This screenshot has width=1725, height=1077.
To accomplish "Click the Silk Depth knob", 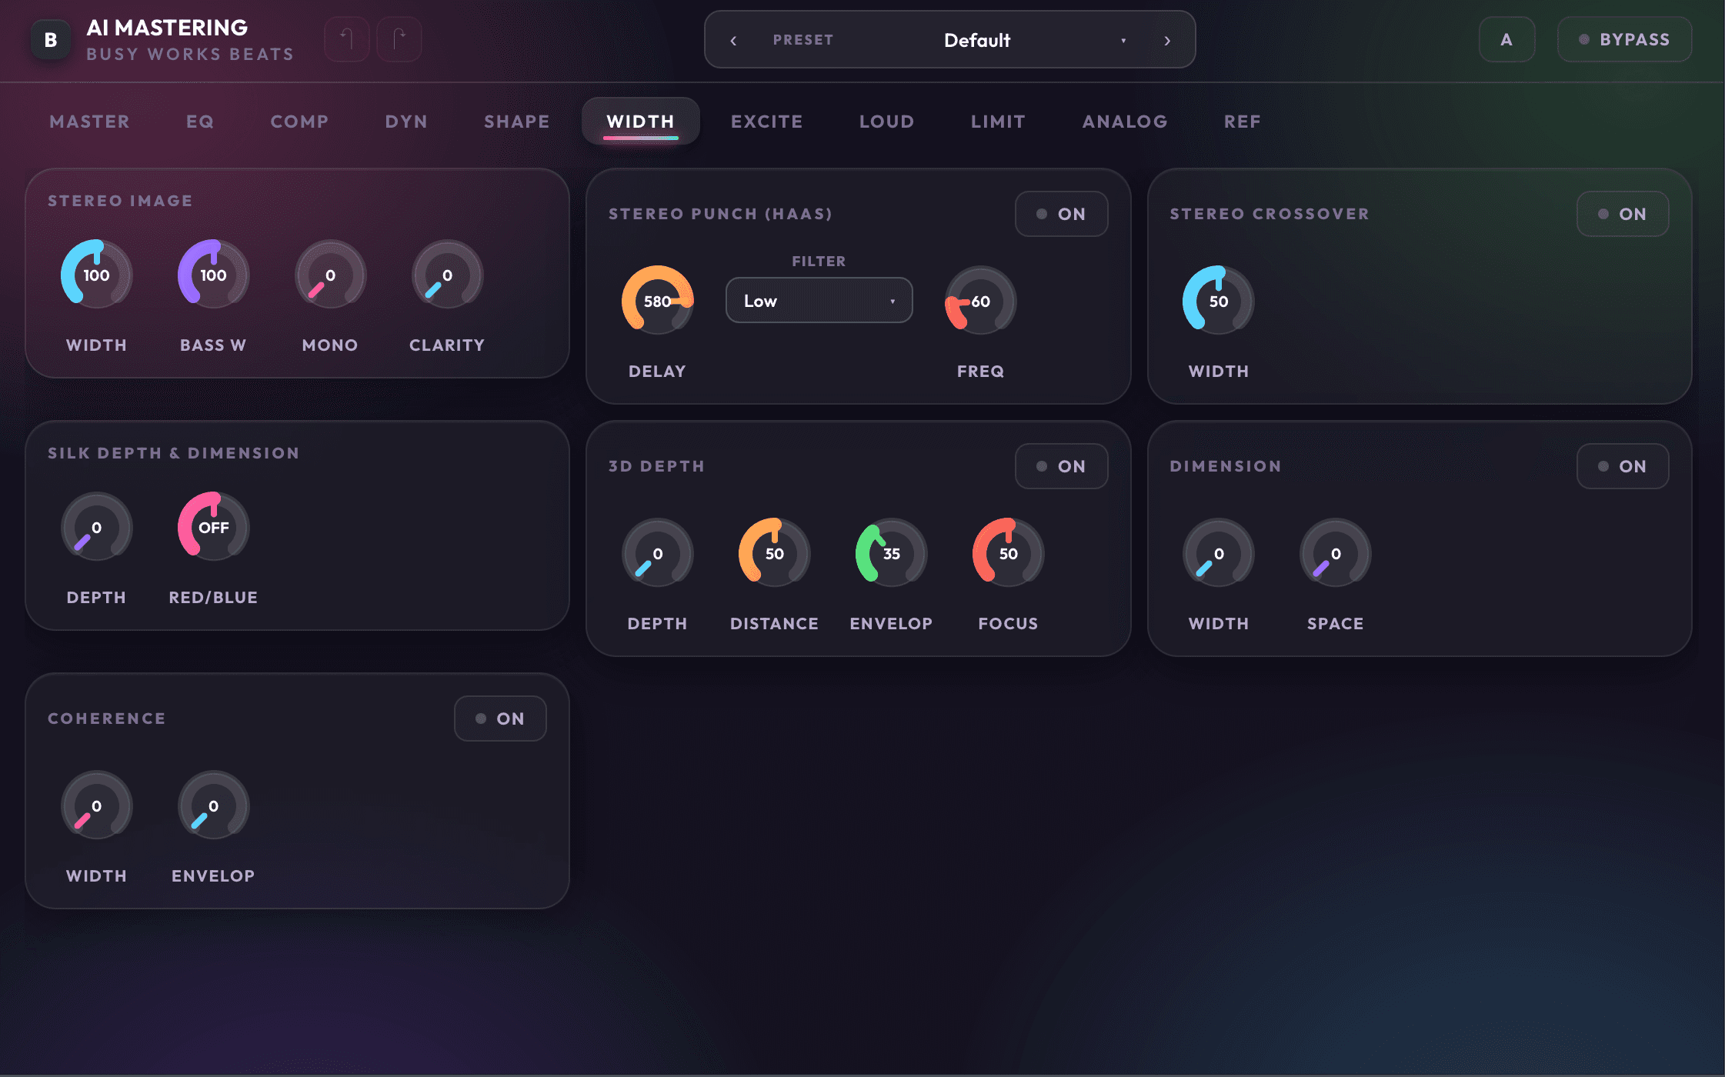I will pos(96,527).
